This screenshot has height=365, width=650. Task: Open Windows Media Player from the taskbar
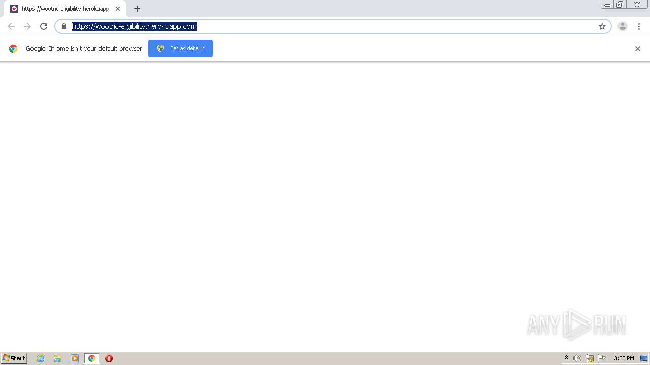tap(75, 358)
